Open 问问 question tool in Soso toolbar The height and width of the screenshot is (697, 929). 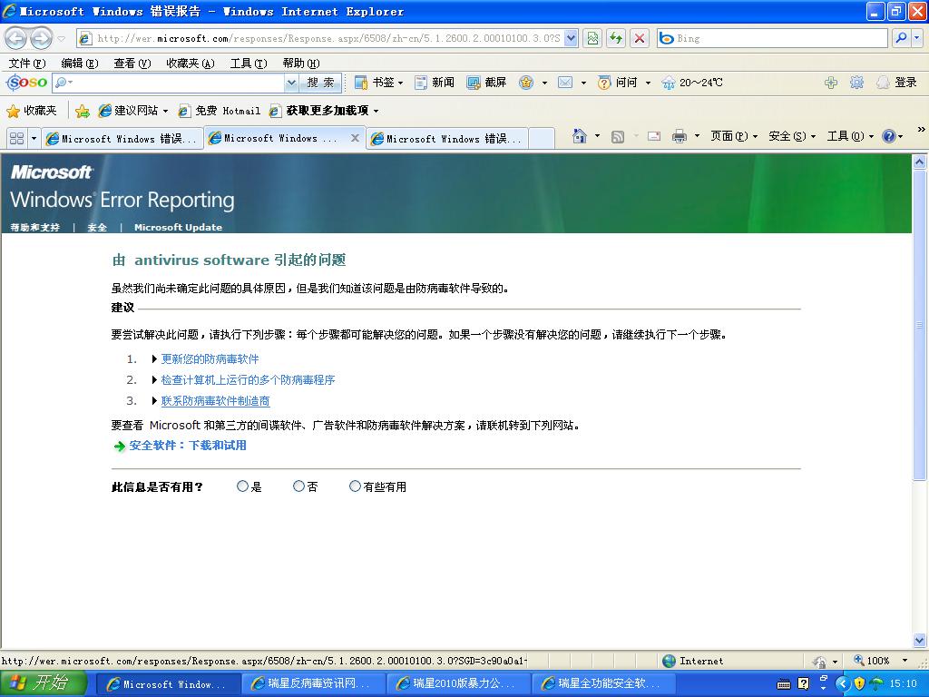tap(619, 83)
